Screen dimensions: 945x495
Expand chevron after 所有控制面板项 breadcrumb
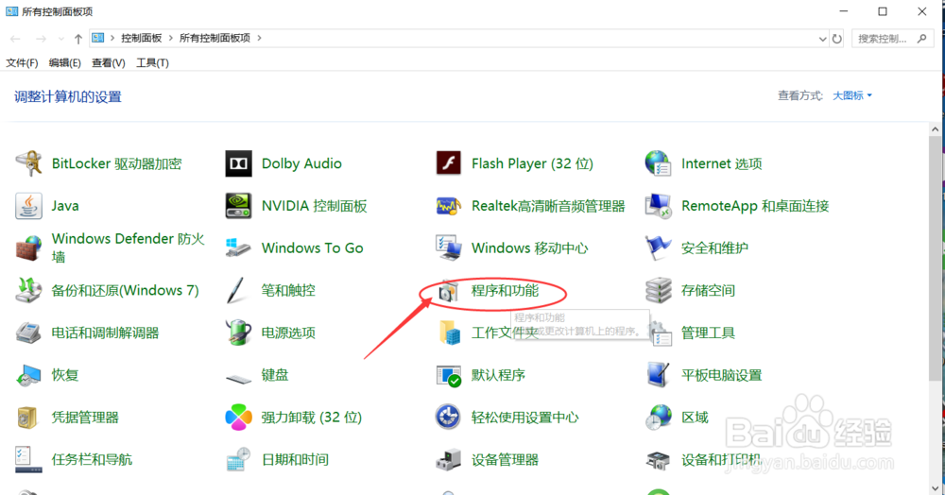coord(259,38)
